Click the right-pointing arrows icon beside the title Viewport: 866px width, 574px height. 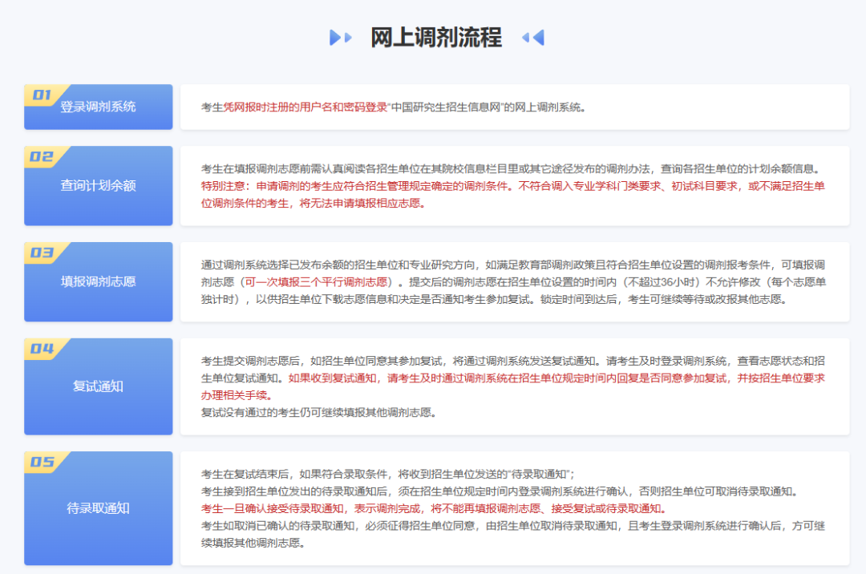point(340,37)
